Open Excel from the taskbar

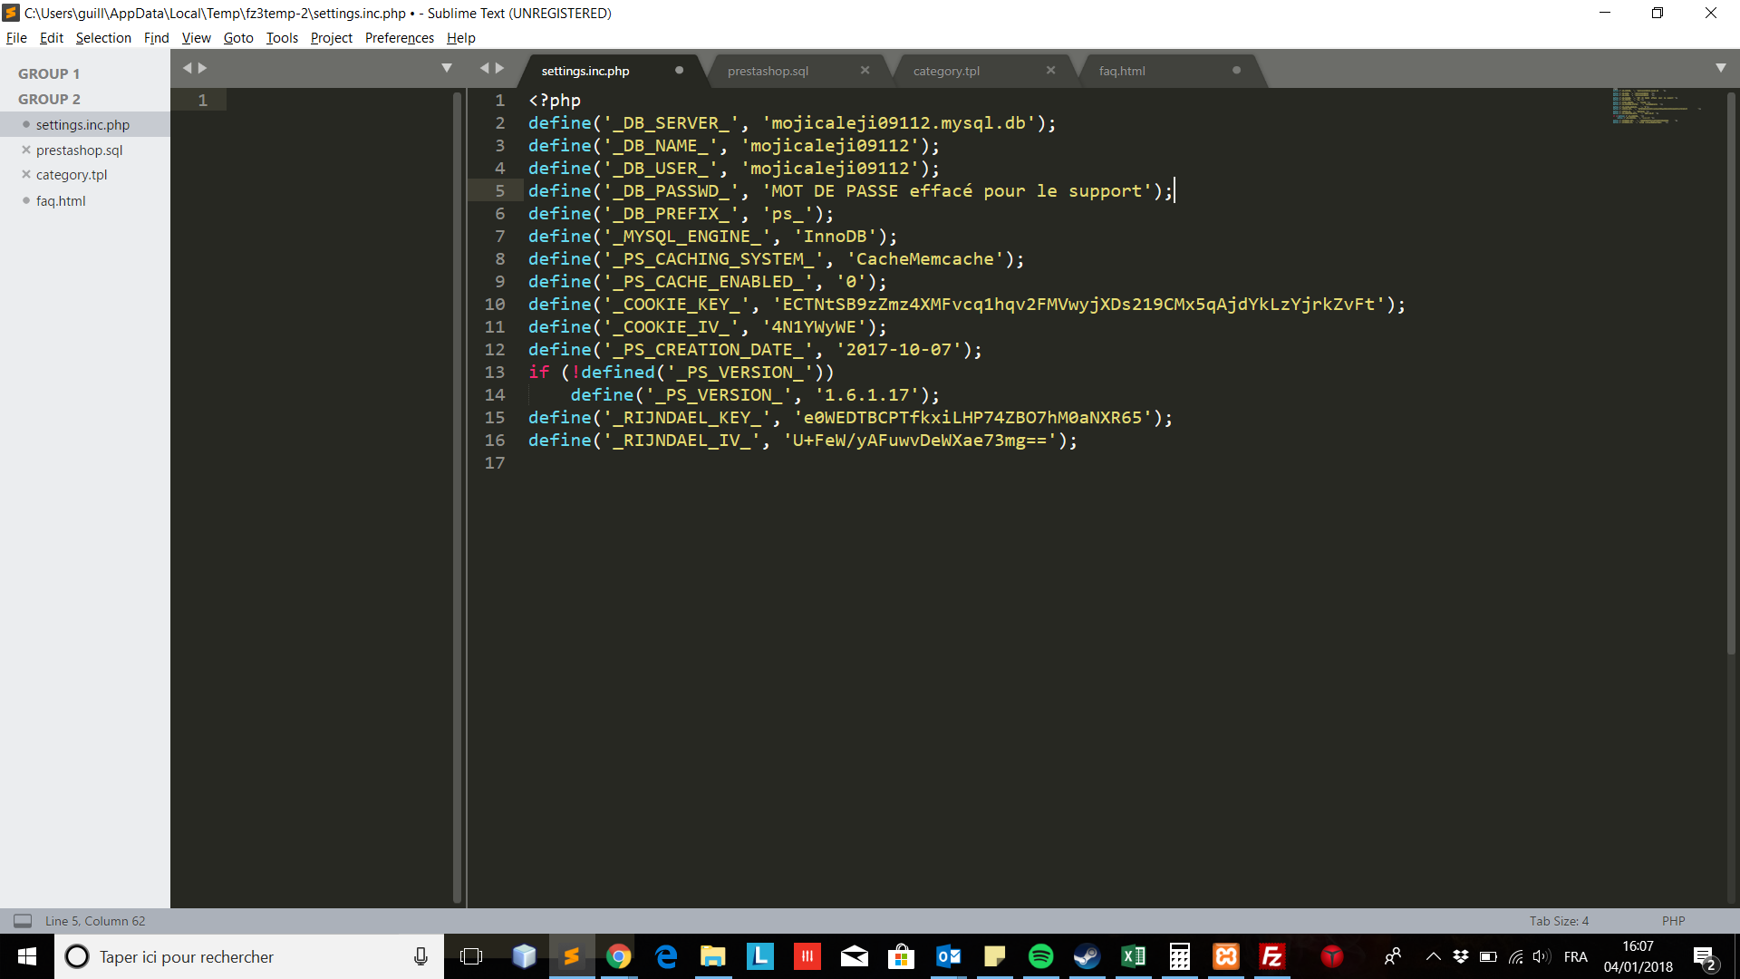(1133, 956)
